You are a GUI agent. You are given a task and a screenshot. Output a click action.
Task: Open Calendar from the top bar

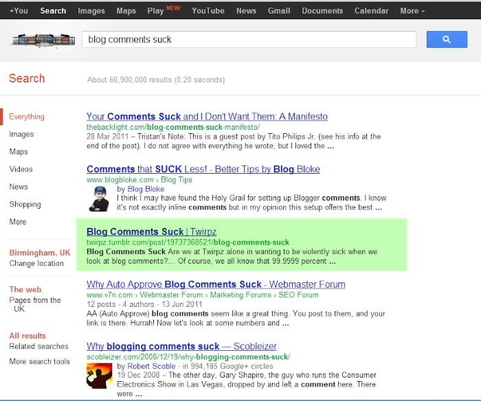click(x=372, y=11)
